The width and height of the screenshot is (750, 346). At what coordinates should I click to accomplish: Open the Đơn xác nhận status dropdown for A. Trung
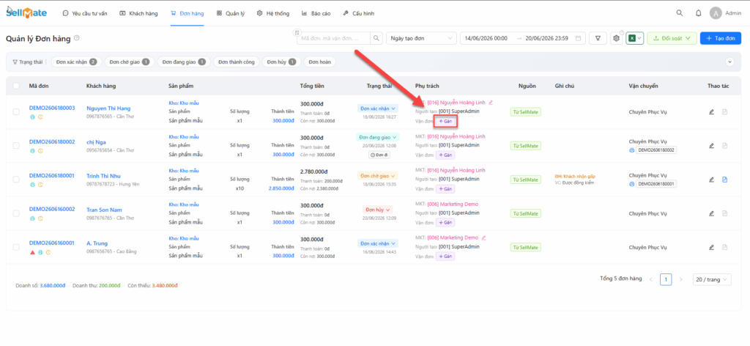[377, 243]
